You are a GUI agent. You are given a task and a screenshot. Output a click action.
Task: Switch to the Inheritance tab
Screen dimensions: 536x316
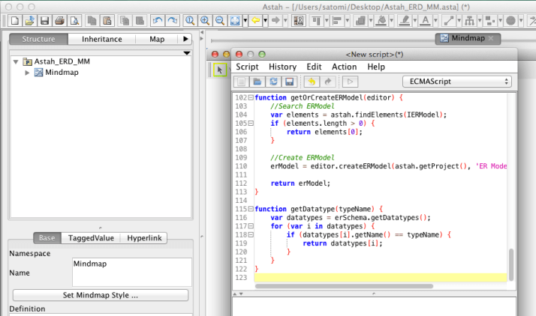click(x=101, y=39)
